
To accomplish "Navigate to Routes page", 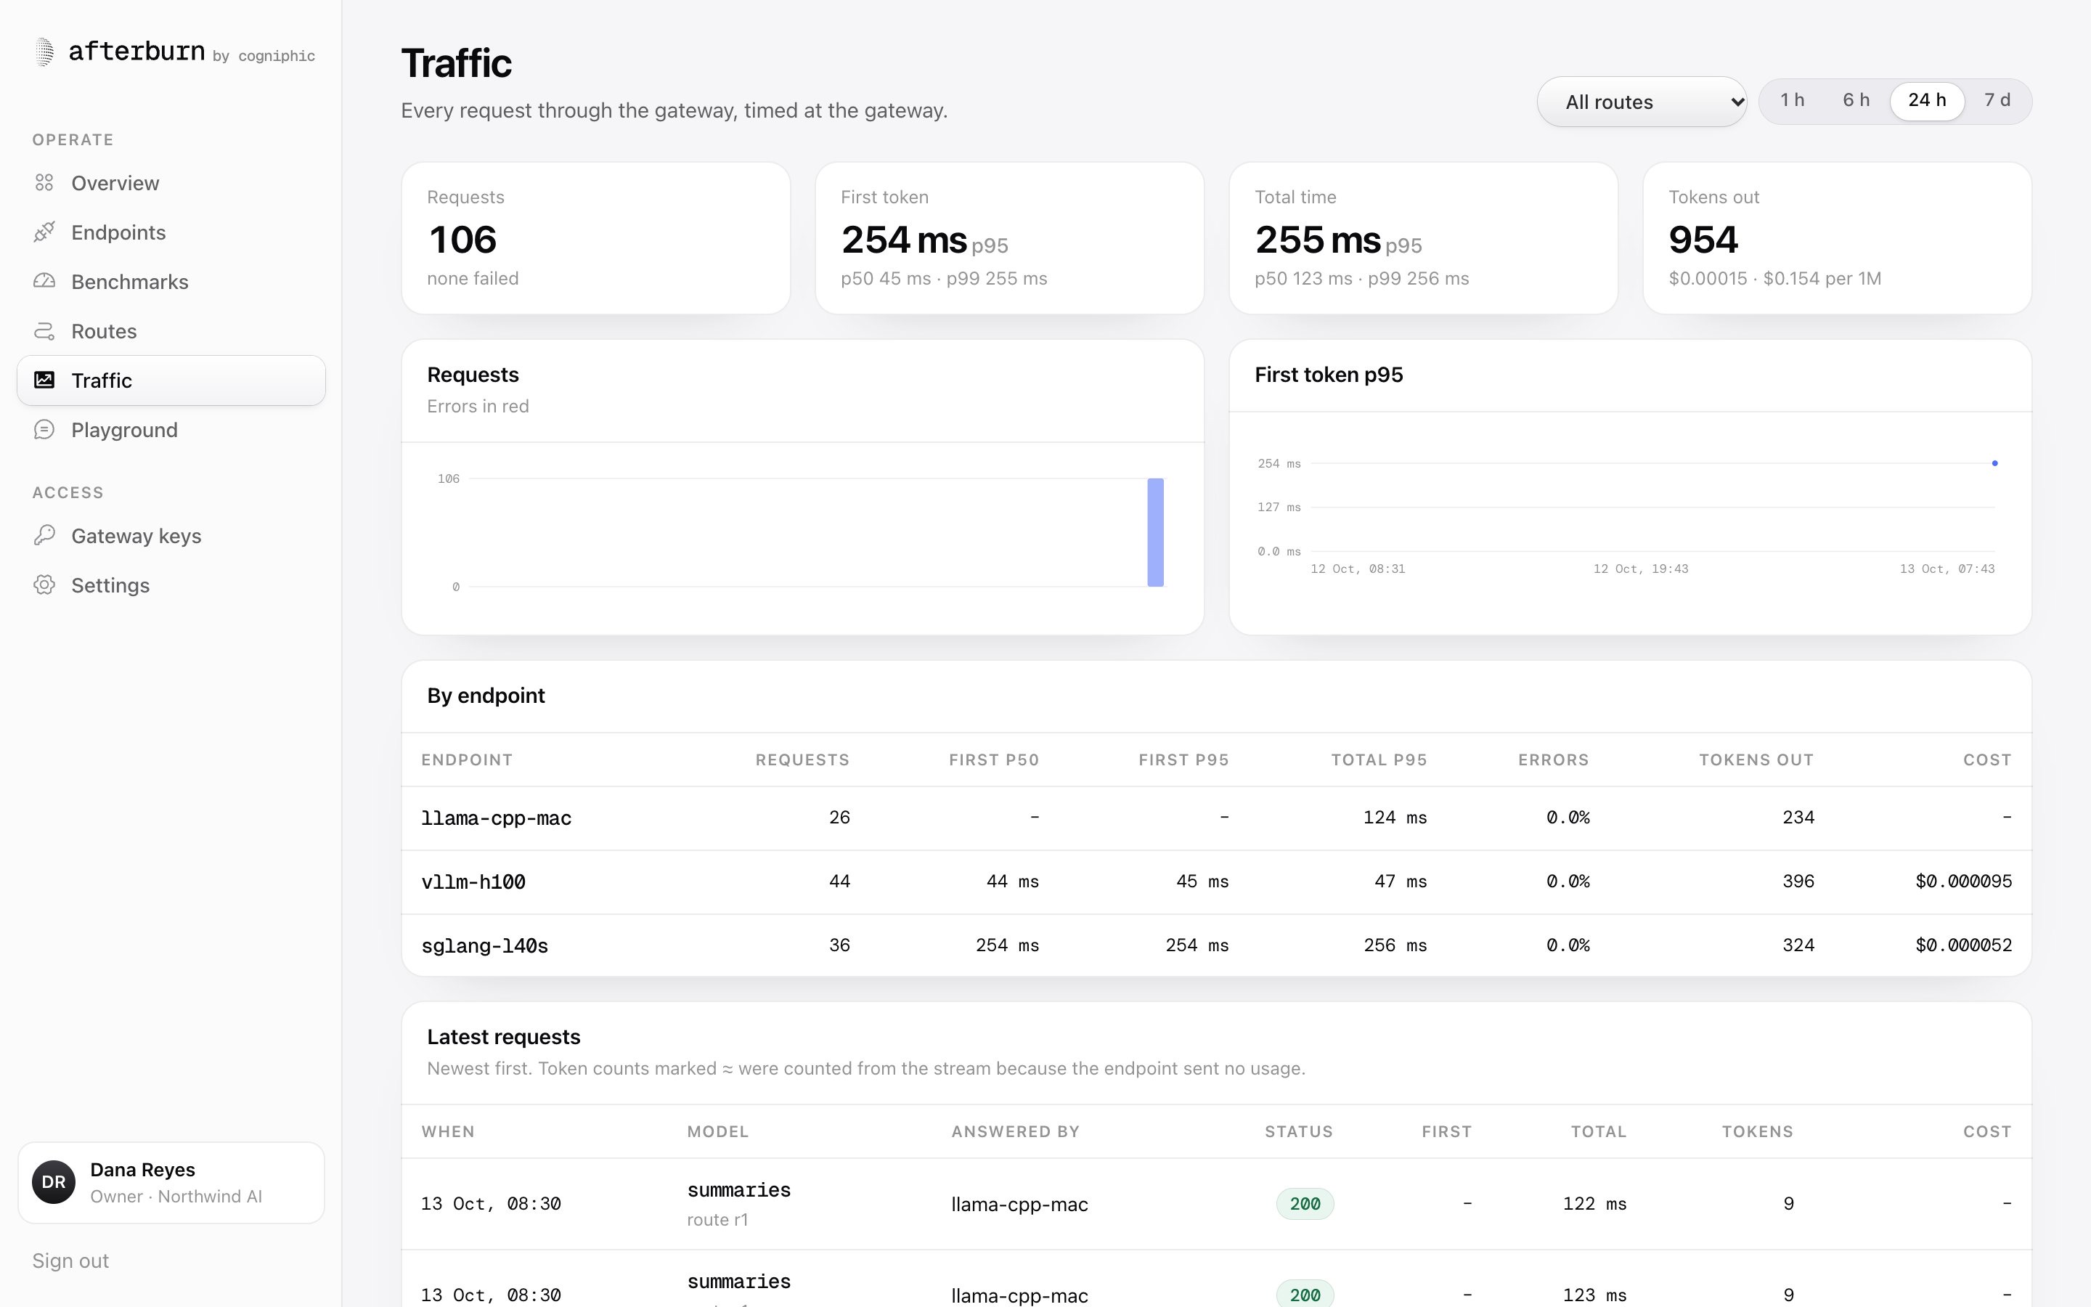I will point(171,331).
